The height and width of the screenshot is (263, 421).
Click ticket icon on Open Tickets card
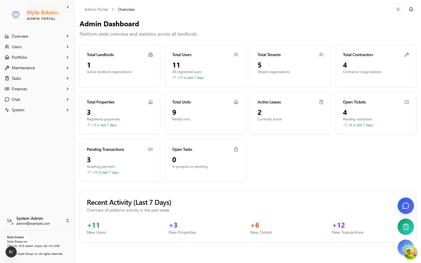(407, 102)
